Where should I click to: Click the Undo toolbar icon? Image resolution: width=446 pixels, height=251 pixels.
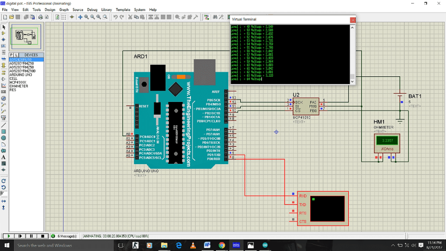coord(115,17)
